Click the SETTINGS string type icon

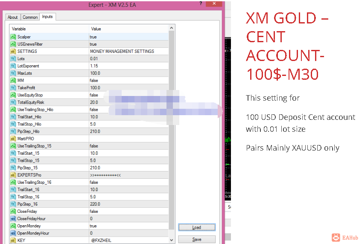coord(13,52)
